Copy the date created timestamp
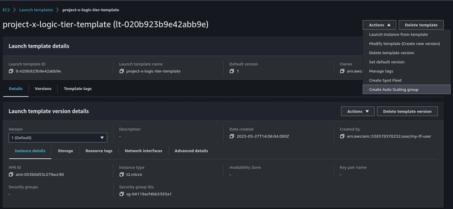 click(232, 136)
